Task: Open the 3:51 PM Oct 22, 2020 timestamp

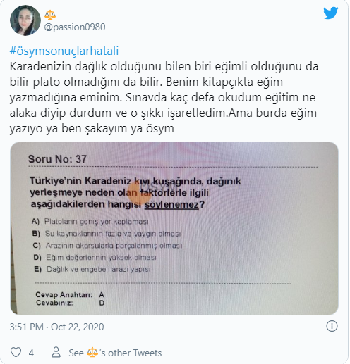Action: [x=56, y=327]
